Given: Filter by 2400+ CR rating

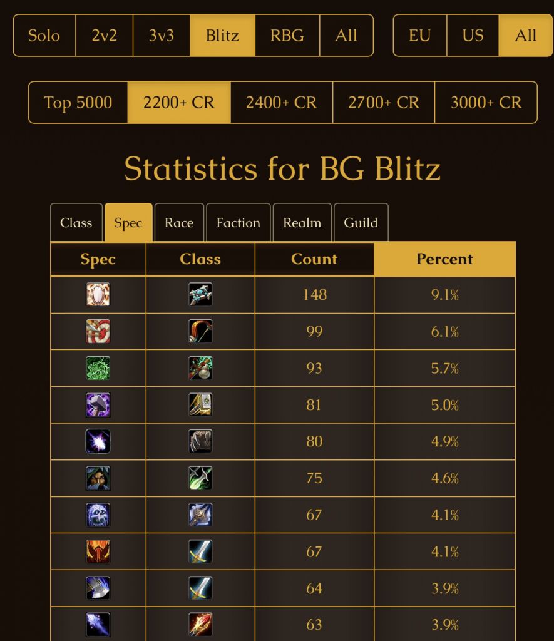Looking at the screenshot, I should point(281,102).
